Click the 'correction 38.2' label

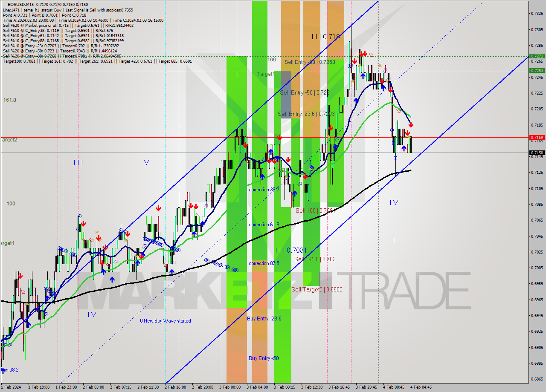pyautogui.click(x=264, y=190)
